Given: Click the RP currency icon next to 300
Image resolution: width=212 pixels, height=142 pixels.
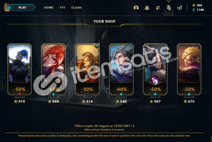Looking at the screenshot, I should click(194, 5).
